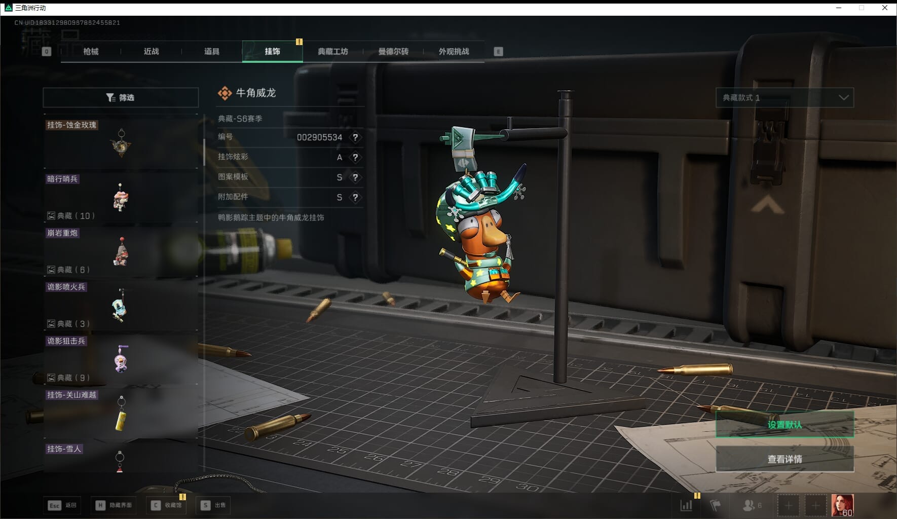This screenshot has width=897, height=519.
Task: Show help for 图案模板 rating
Action: pyautogui.click(x=355, y=177)
